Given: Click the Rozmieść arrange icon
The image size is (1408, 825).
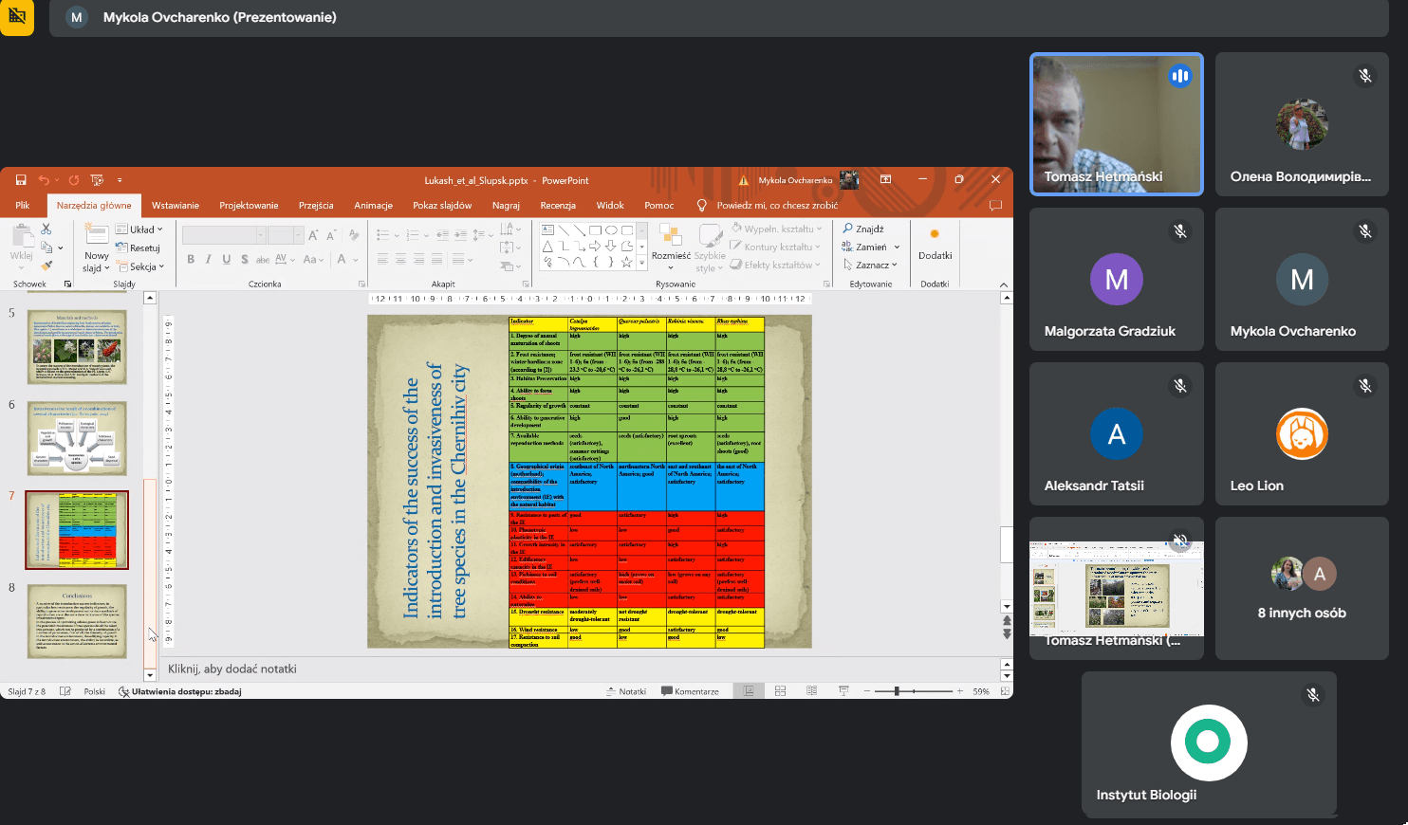Looking at the screenshot, I should [671, 236].
